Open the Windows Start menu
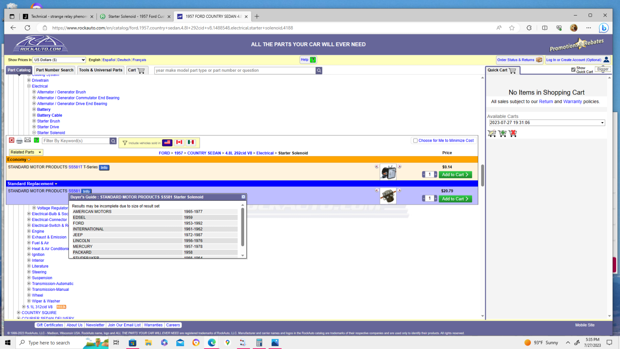The width and height of the screenshot is (620, 349). tap(7, 342)
